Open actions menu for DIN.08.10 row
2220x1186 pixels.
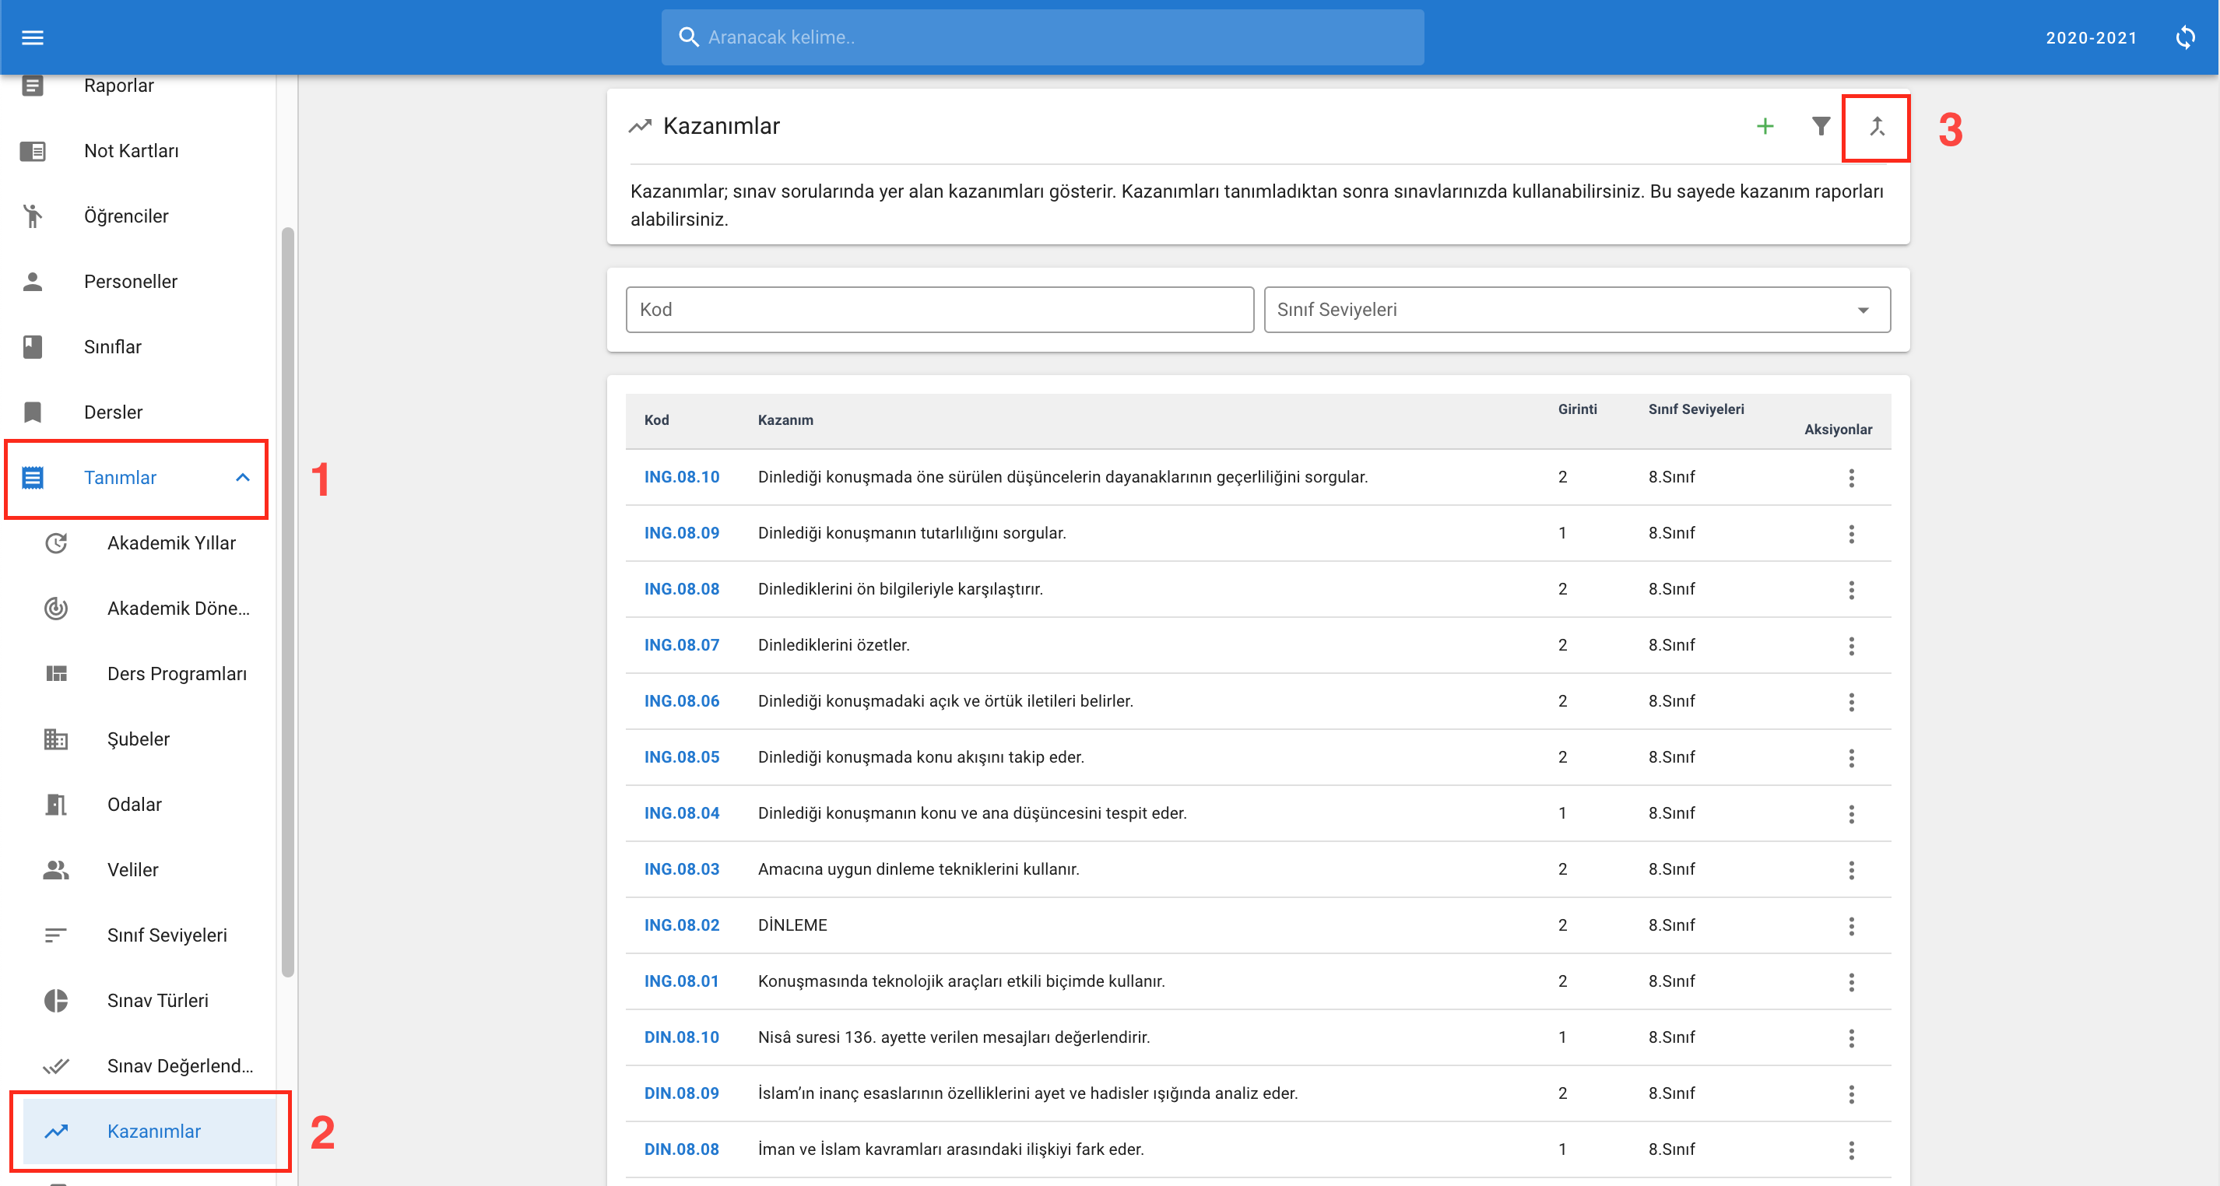(x=1850, y=1038)
